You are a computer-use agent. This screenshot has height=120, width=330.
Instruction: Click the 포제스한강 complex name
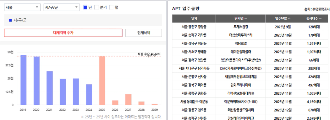[241, 27]
